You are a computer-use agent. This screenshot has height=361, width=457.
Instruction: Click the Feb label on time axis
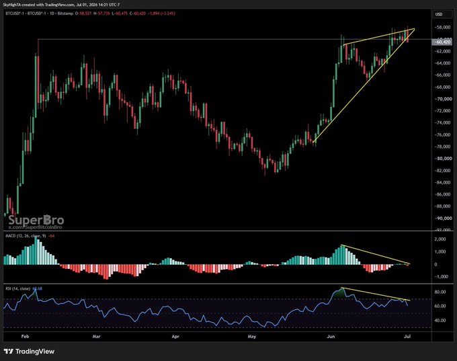pyautogui.click(x=26, y=337)
